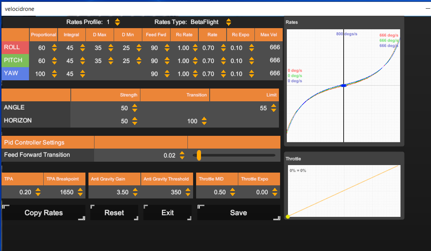Viewport: 431px width, 251px height.
Task: Lower HORIZON Transition with its down arrow
Action: (x=204, y=123)
